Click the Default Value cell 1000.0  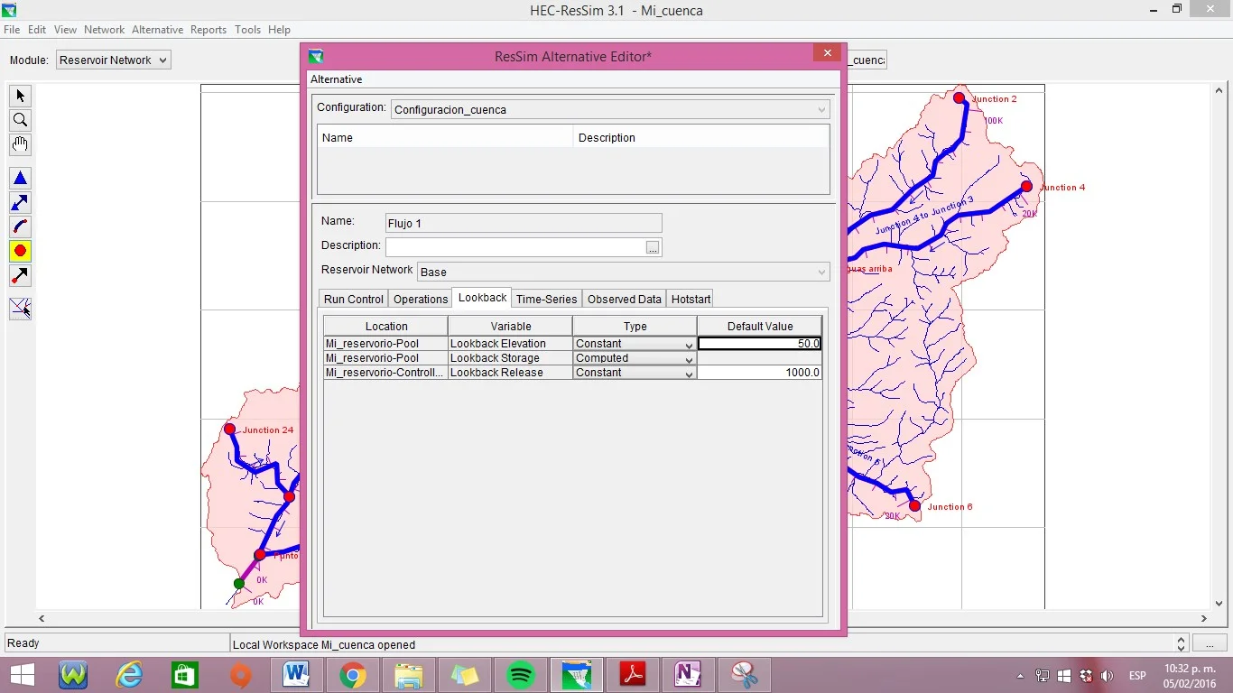point(759,373)
